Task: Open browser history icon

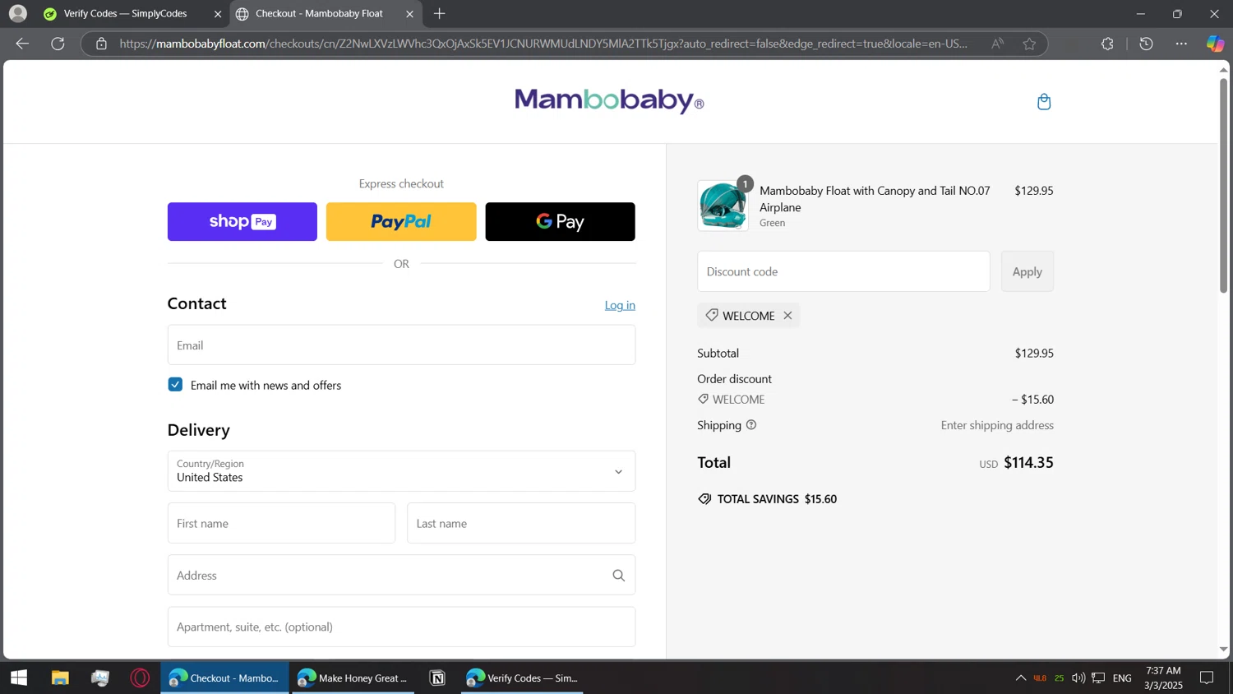Action: coord(1147,44)
